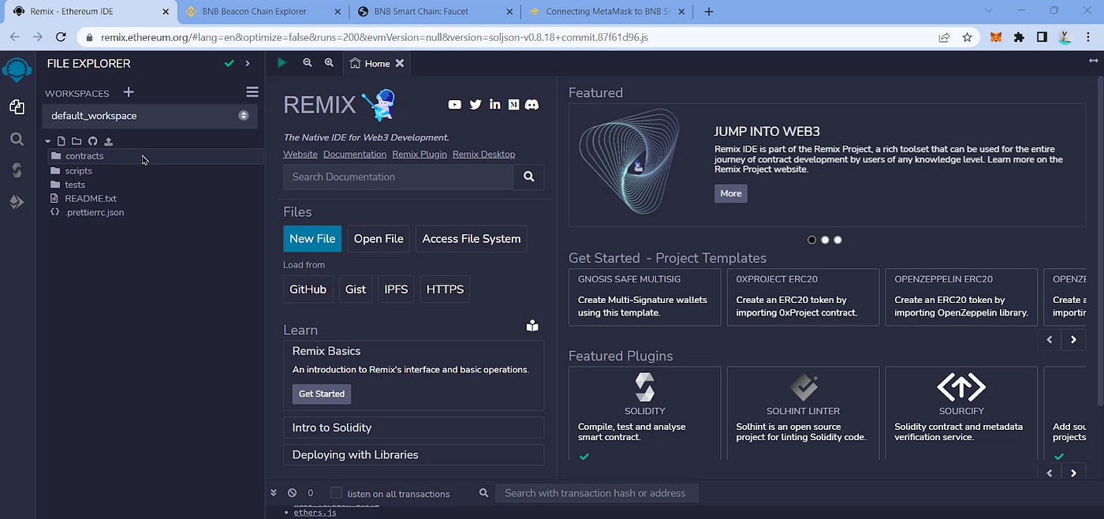Click the Access File System button
The image size is (1104, 519).
(472, 239)
